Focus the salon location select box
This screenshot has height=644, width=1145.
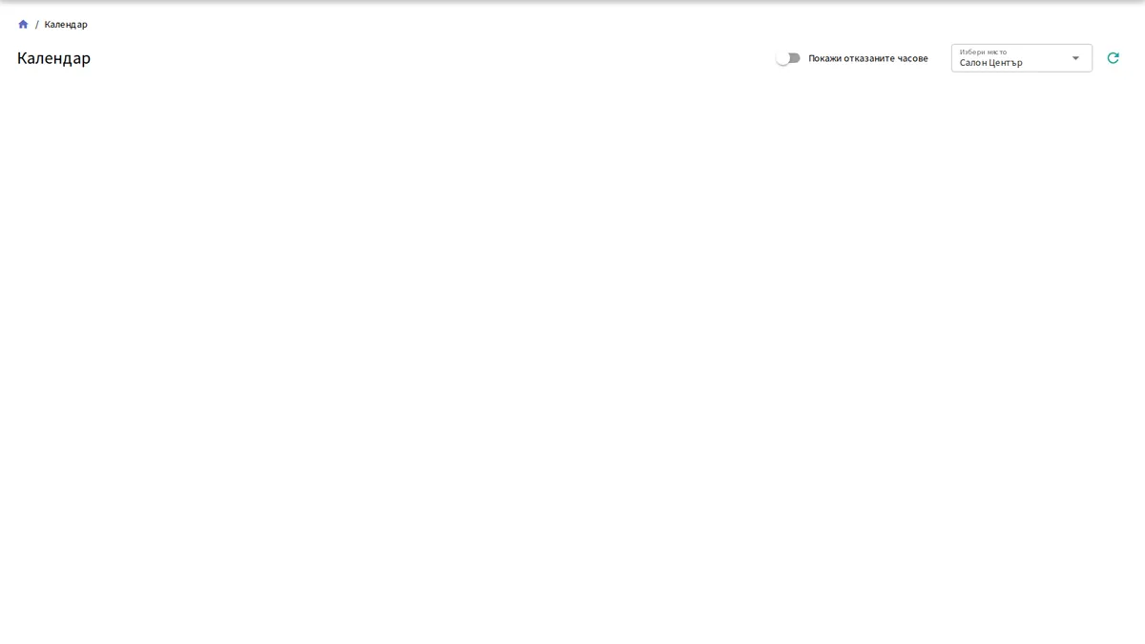(1022, 58)
